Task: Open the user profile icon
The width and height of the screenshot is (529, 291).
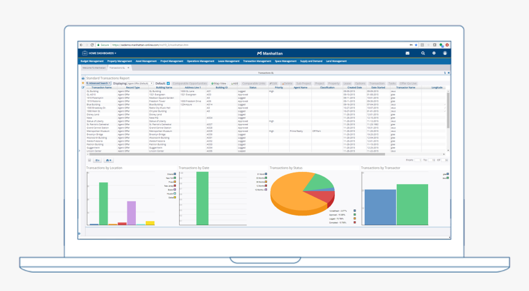Action: (445, 53)
